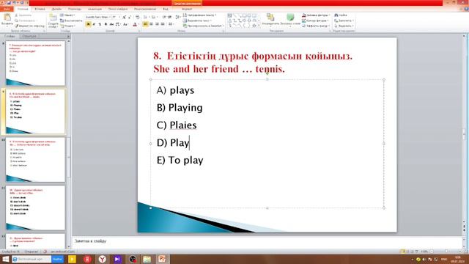This screenshot has height=264, width=469.
Task: Open the Эффекты фигур dropdown
Action: 316,26
